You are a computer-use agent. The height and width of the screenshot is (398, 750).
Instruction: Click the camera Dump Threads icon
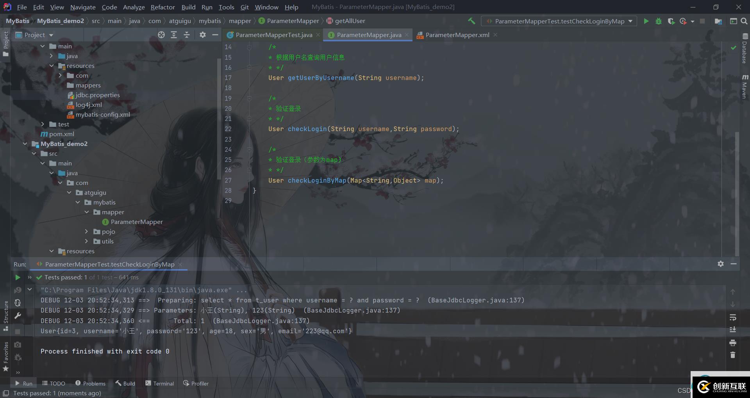[18, 345]
